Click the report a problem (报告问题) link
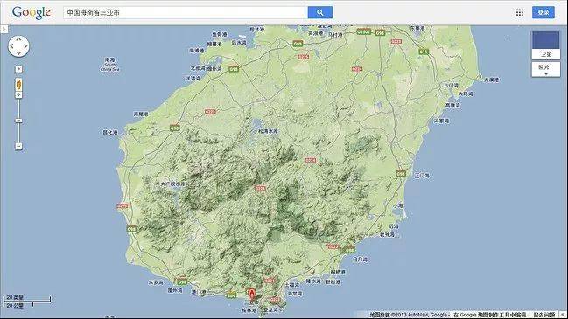The width and height of the screenshot is (568, 319). click(544, 315)
